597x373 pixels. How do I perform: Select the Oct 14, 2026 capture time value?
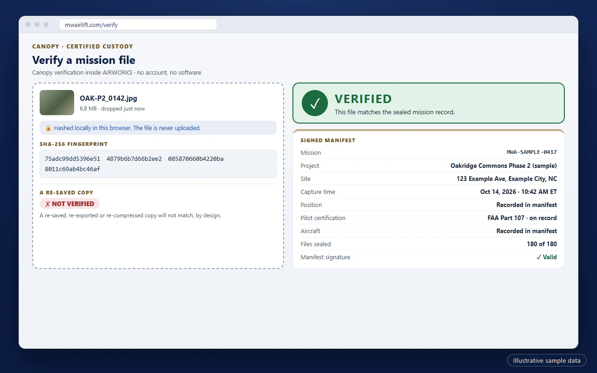pos(519,192)
